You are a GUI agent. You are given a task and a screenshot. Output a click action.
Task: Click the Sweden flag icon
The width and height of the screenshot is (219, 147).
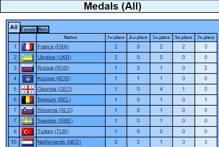point(28,121)
